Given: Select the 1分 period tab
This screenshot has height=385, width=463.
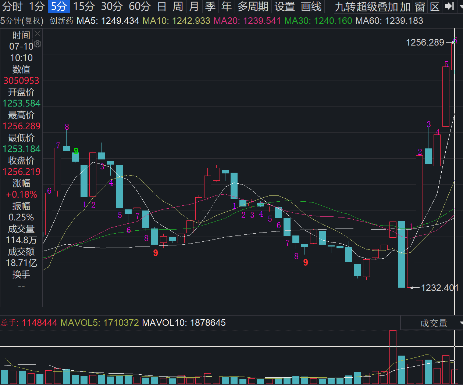Looking at the screenshot, I should click(x=37, y=6).
